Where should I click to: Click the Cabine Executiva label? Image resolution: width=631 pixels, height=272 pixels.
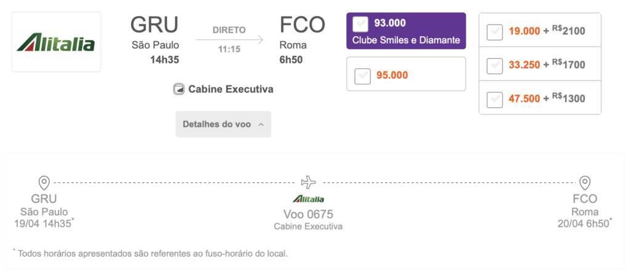tap(231, 89)
